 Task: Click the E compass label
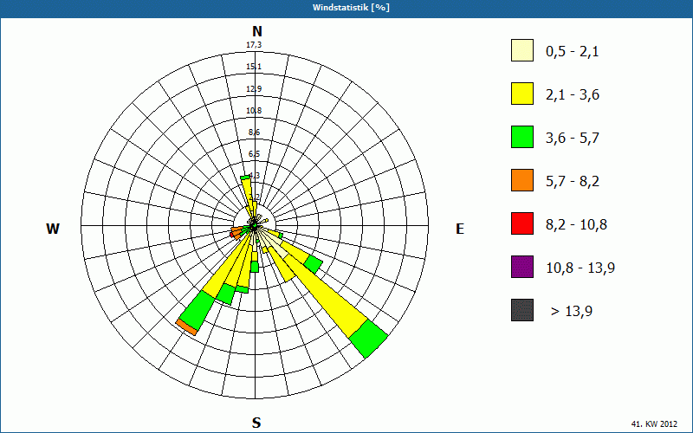point(460,229)
